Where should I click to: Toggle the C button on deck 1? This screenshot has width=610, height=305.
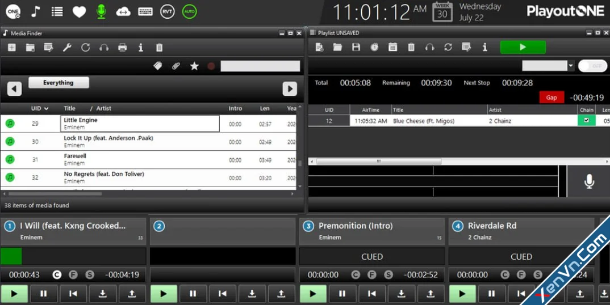pos(57,275)
